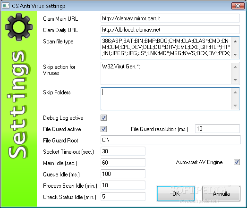Screen dimensions: 247x208
Task: Click the Skip Folders label
Action: click(57, 92)
